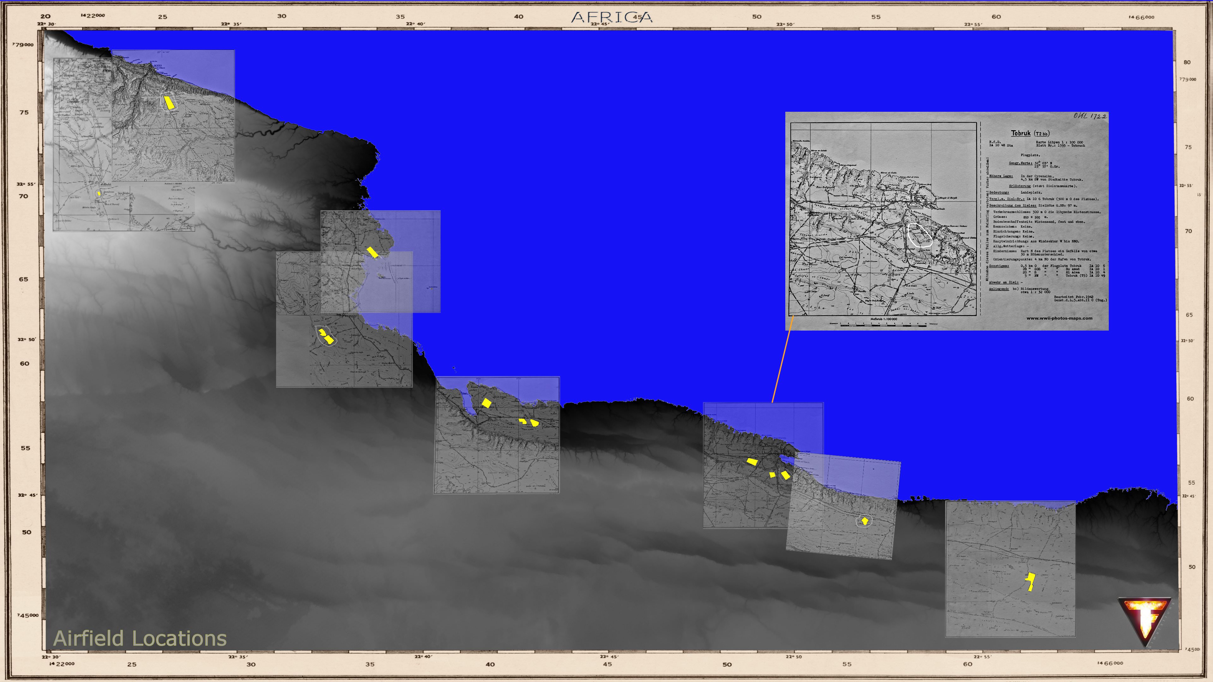The width and height of the screenshot is (1213, 682).
Task: Click the tiny yellow marker in far-left map
Action: tap(99, 194)
